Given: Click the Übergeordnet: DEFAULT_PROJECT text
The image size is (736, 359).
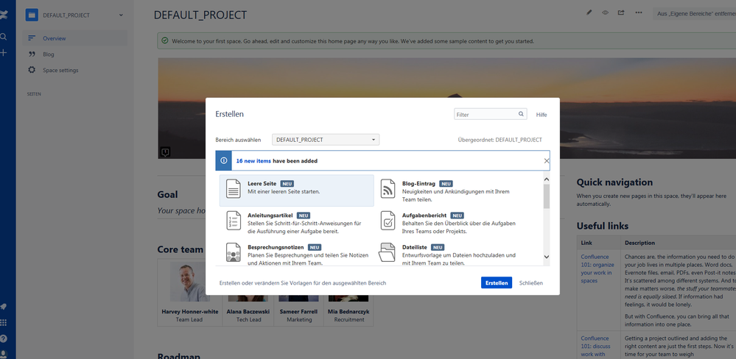Looking at the screenshot, I should (500, 140).
